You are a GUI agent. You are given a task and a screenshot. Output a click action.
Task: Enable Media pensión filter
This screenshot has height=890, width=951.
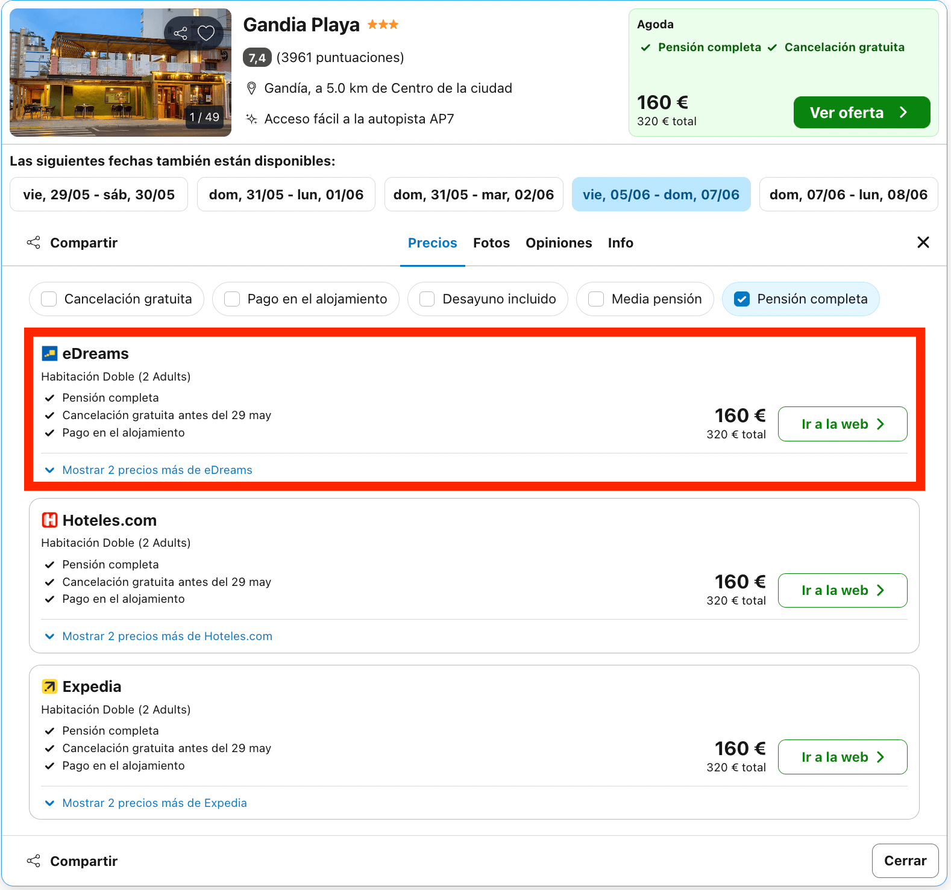point(645,299)
